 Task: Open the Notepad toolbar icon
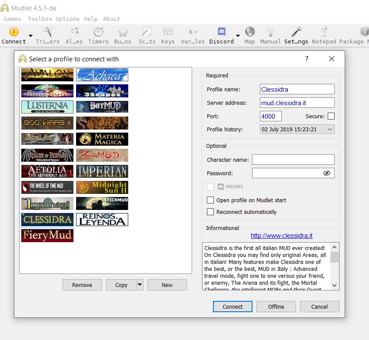(x=324, y=32)
